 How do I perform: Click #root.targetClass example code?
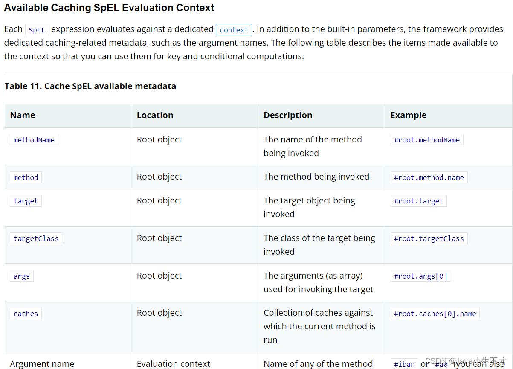(429, 238)
